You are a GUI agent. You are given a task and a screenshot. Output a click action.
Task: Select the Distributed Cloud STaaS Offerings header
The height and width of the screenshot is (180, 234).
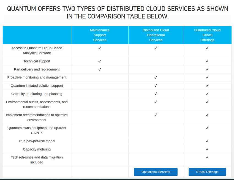(207, 35)
